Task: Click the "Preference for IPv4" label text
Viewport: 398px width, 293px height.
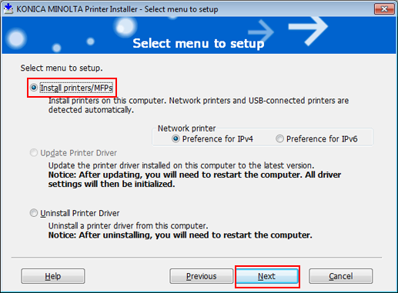Action: pos(218,139)
